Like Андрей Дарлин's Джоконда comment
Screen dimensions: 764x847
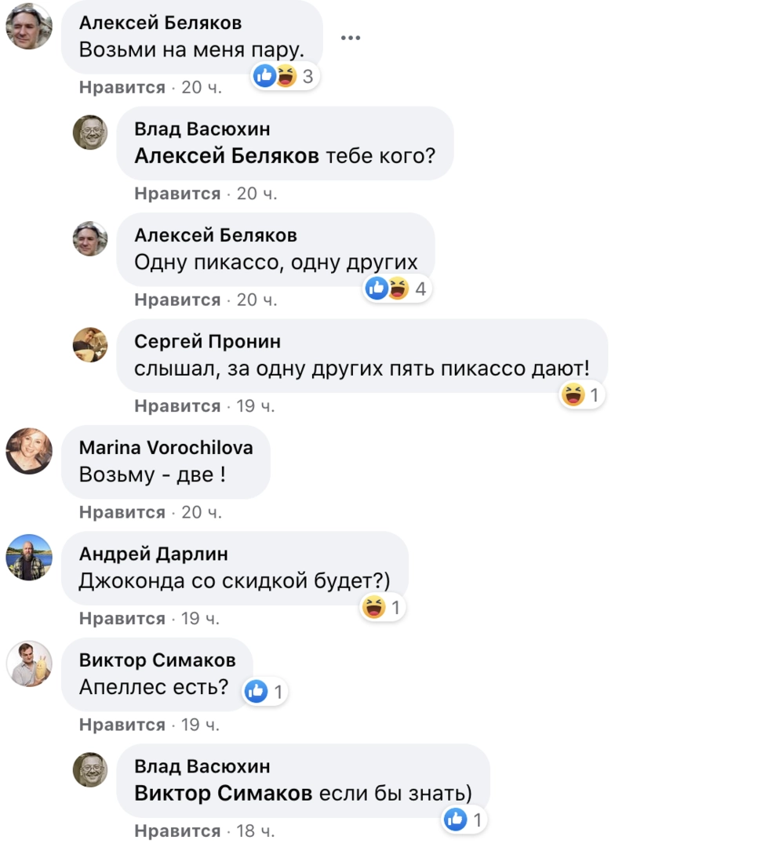122,619
